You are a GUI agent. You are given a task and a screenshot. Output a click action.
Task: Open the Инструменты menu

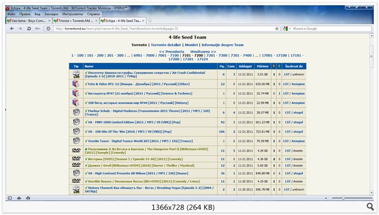point(72,14)
